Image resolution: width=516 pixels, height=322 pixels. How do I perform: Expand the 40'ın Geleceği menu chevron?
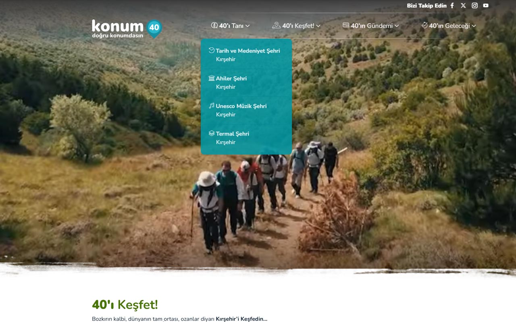[474, 26]
